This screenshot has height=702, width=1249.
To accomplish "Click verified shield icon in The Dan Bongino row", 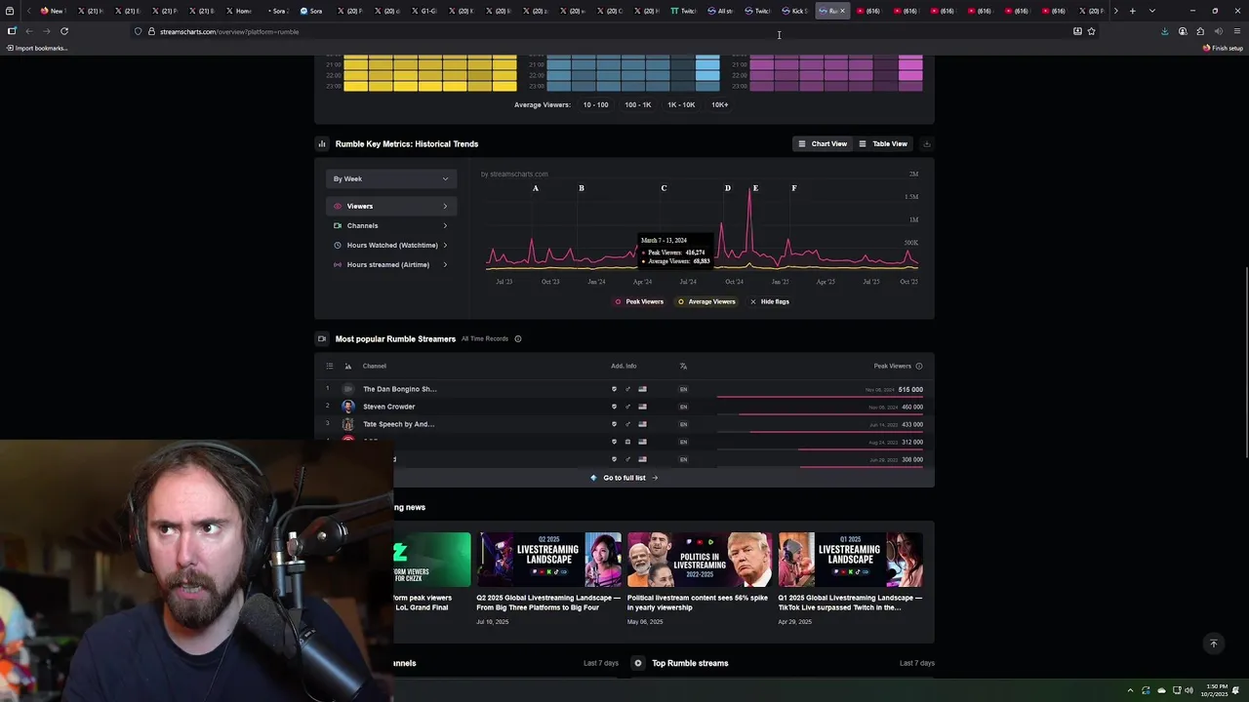I will point(614,389).
